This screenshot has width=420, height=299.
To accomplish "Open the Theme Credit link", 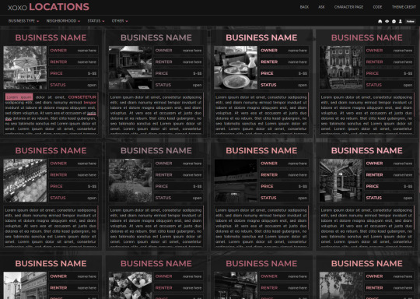I will tap(404, 7).
